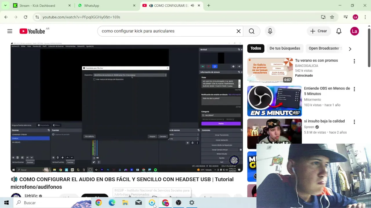371x208 pixels.
Task: Click the video title COMO CONFIGURAR EL AUDIO EN OBS
Action: pos(122,183)
